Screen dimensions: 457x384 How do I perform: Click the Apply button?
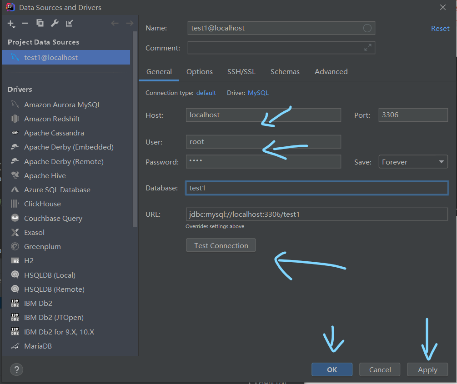click(427, 369)
